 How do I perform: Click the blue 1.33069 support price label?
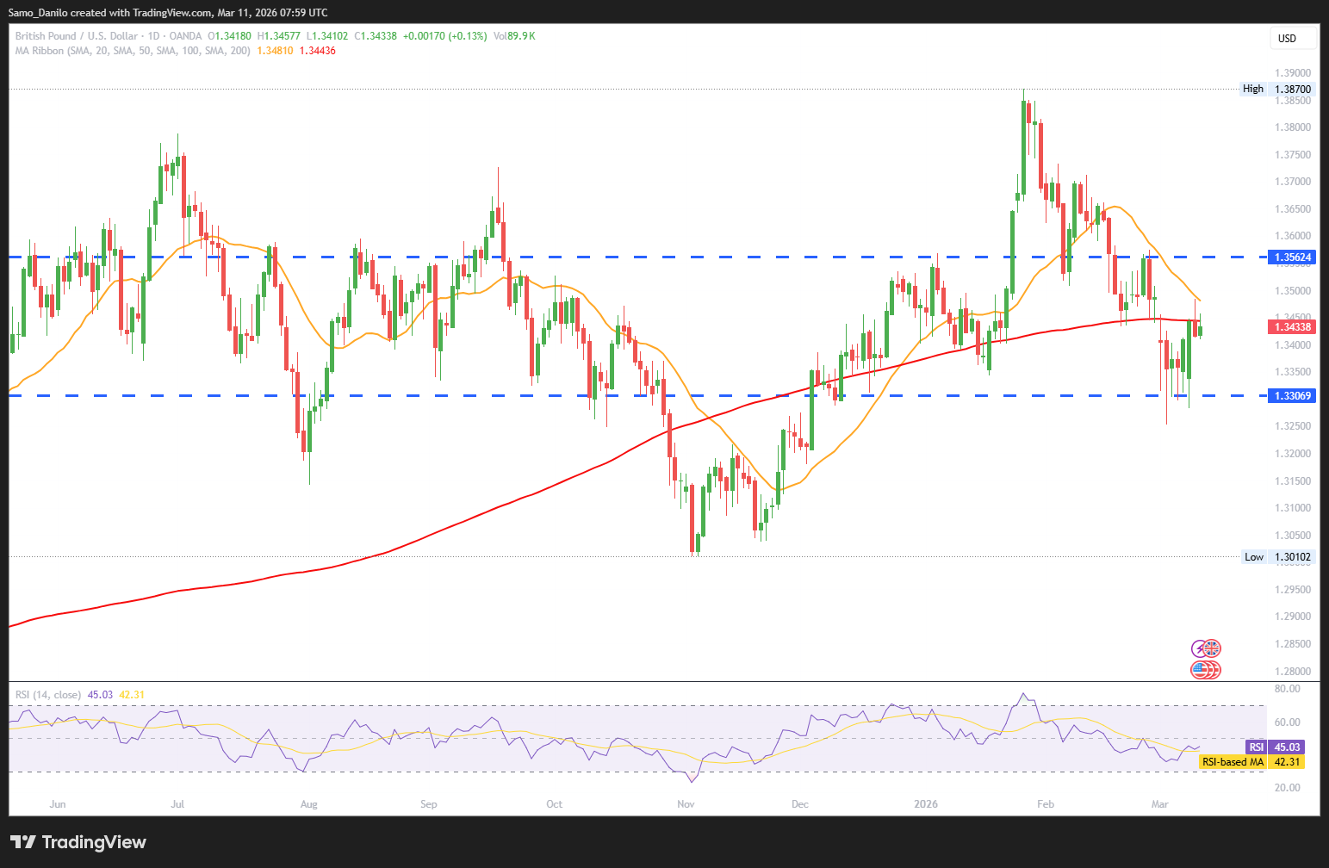pos(1292,396)
